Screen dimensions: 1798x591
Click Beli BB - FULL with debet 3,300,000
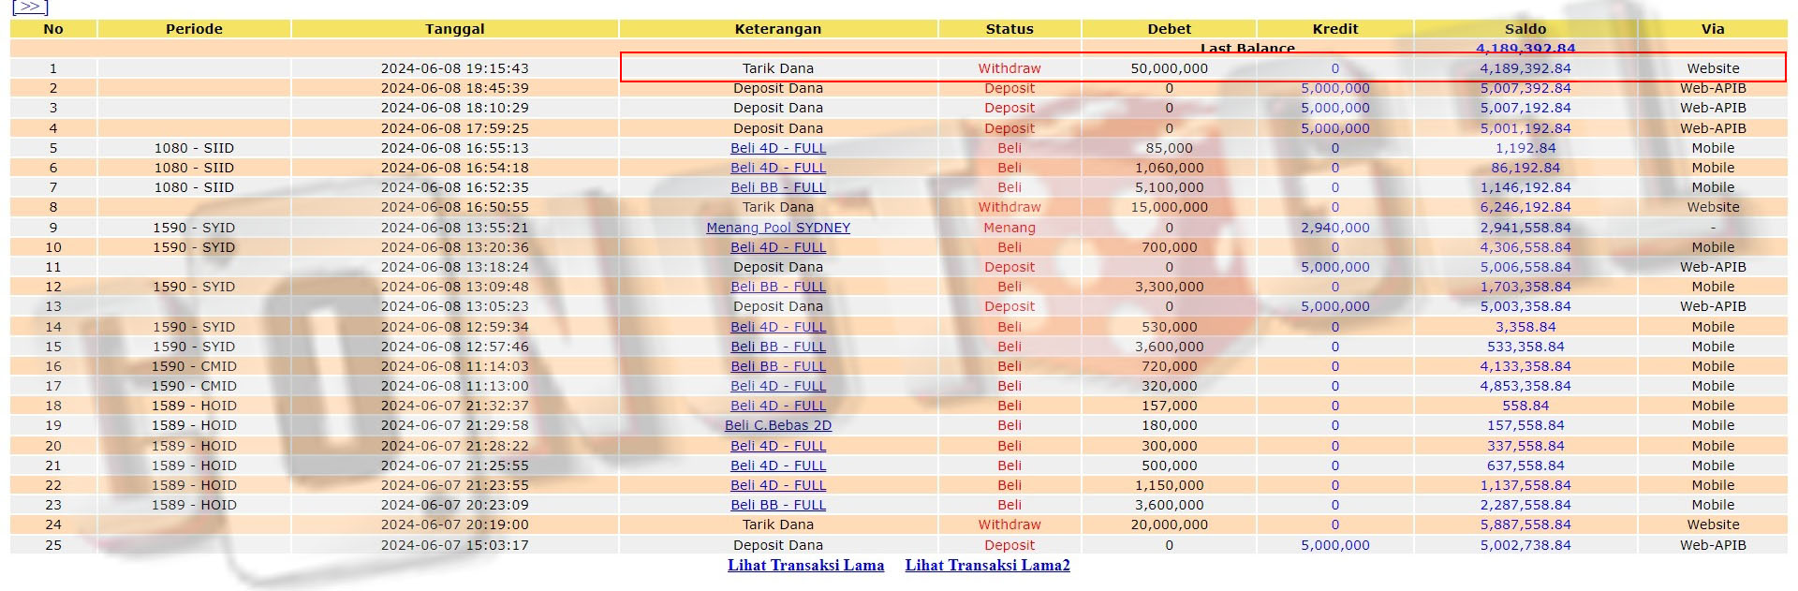click(777, 287)
